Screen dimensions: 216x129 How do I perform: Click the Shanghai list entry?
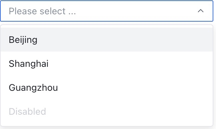[x=107, y=64]
